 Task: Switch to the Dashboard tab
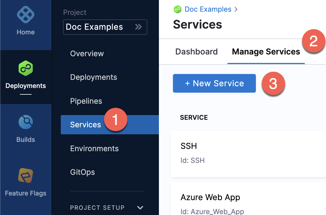[x=196, y=52]
